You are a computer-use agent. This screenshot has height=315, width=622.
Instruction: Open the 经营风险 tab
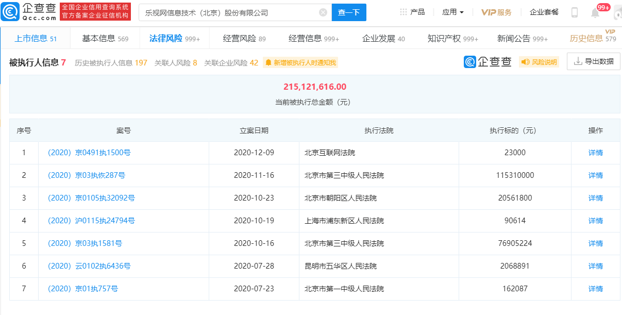(244, 39)
